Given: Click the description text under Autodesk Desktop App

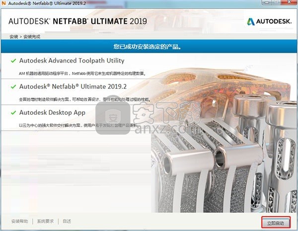Looking at the screenshot, I should (78, 126).
